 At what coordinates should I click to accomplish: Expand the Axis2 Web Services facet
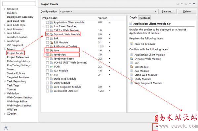point(44,26)
